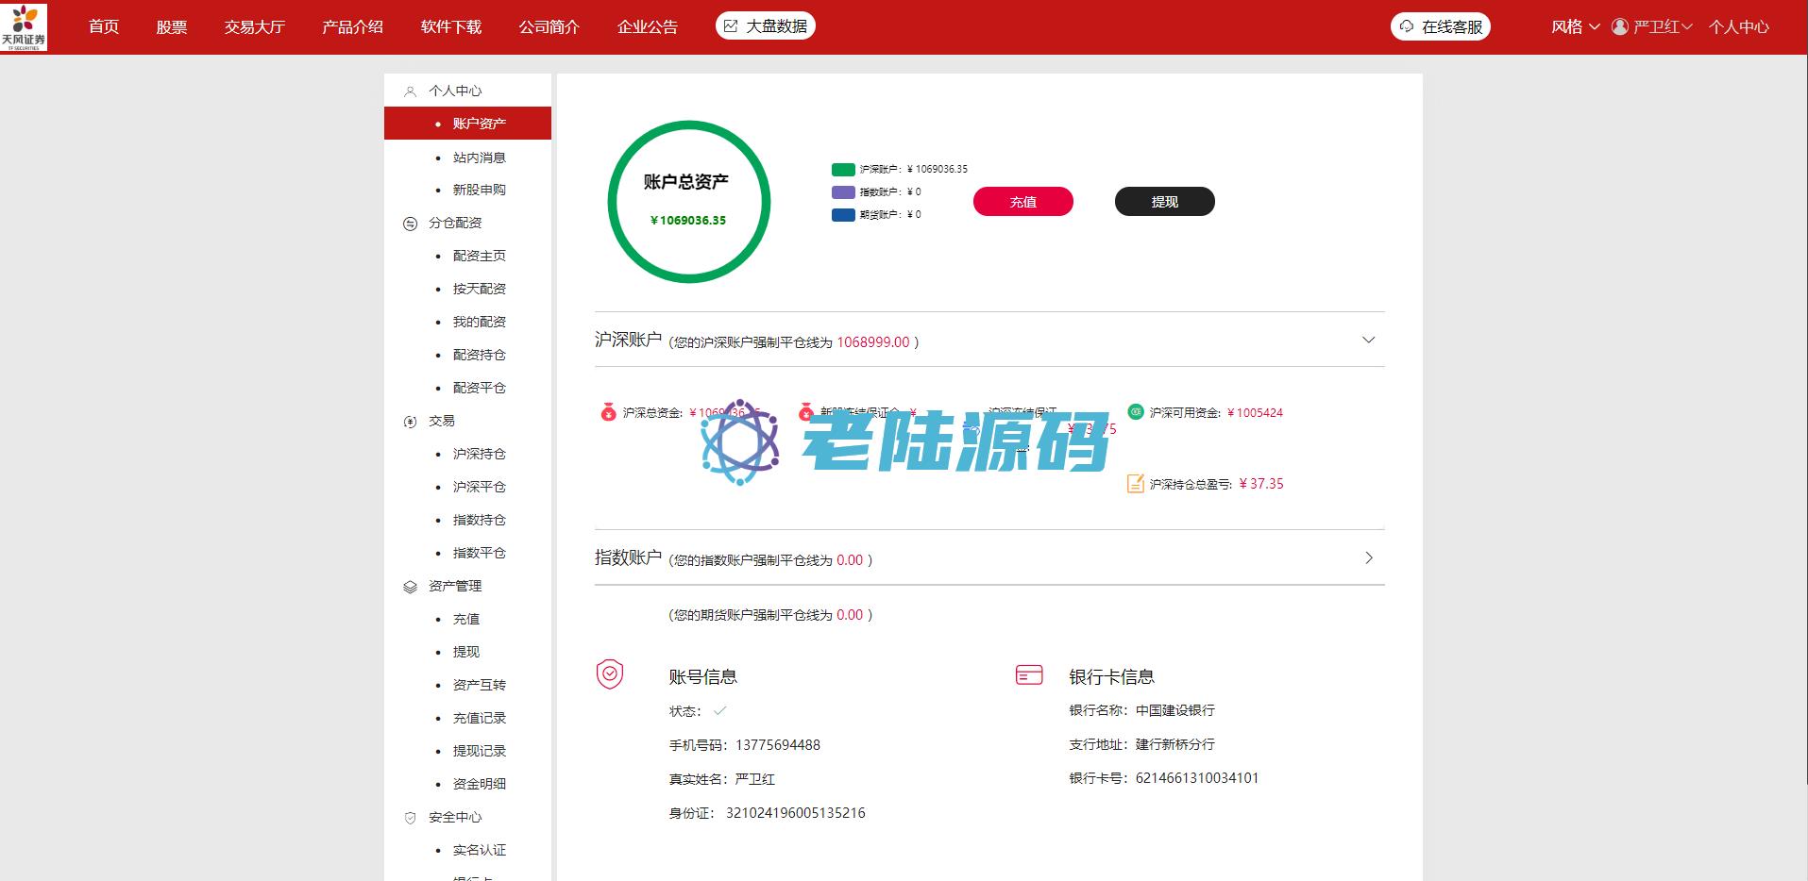Click the green 沪深账户 legend swatch
The width and height of the screenshot is (1808, 881).
click(842, 170)
